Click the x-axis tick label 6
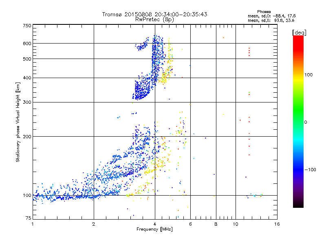 coord(190,224)
